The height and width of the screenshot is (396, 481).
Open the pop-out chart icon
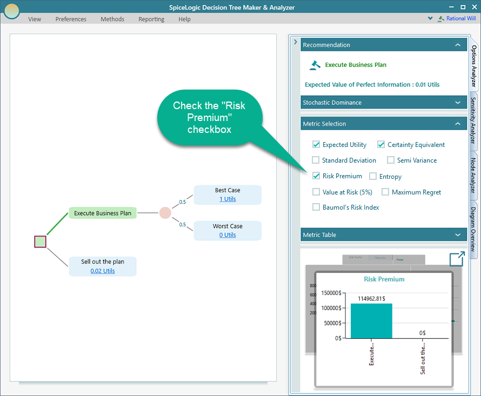[457, 259]
